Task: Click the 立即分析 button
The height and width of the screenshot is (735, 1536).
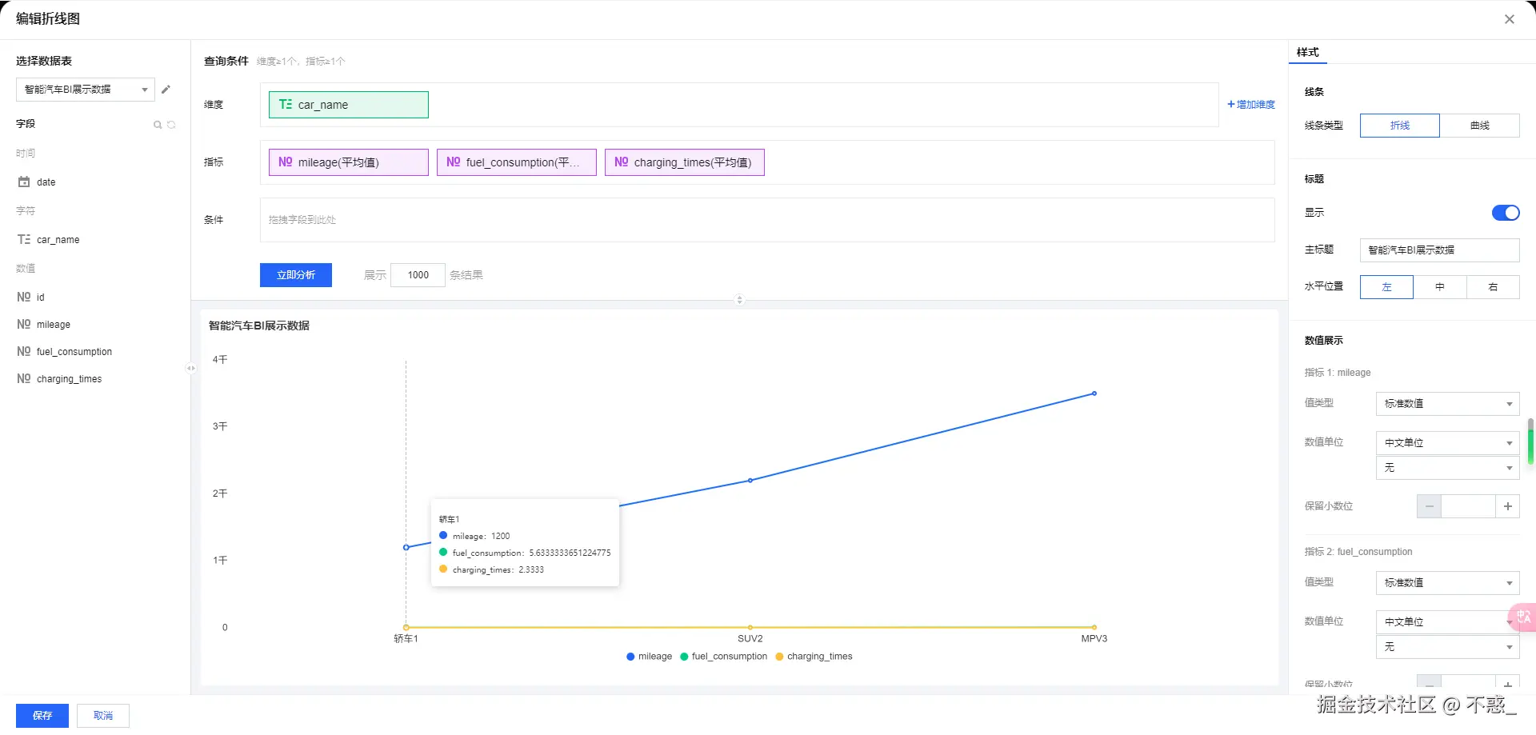Action: (296, 275)
